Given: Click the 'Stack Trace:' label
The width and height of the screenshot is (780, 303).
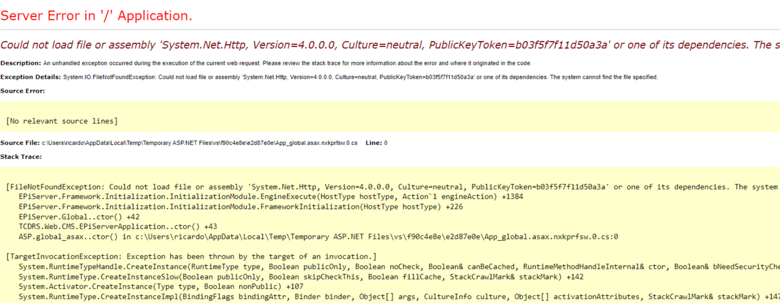Looking at the screenshot, I should pos(21,157).
